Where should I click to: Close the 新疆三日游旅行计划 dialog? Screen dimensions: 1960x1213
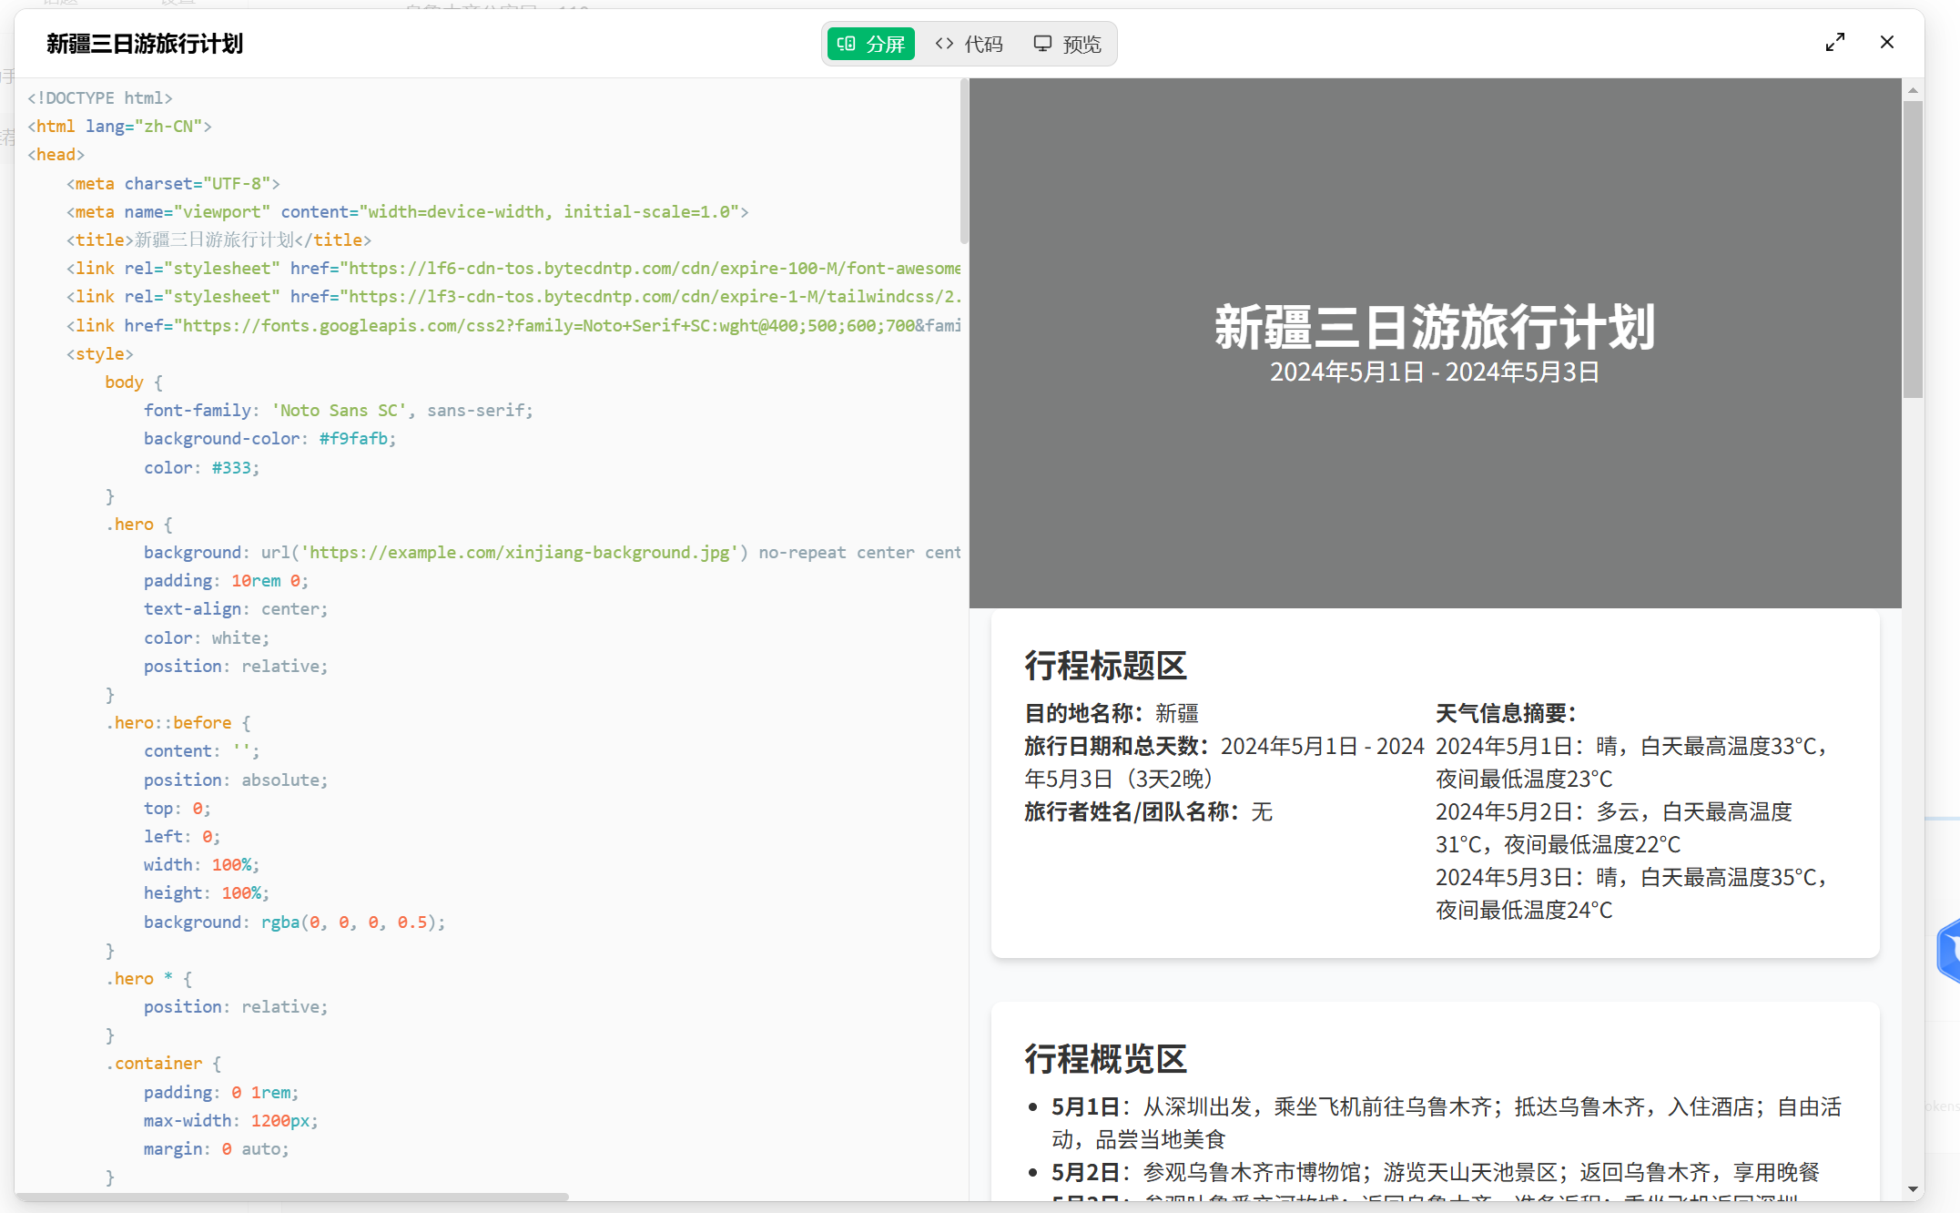[1887, 42]
